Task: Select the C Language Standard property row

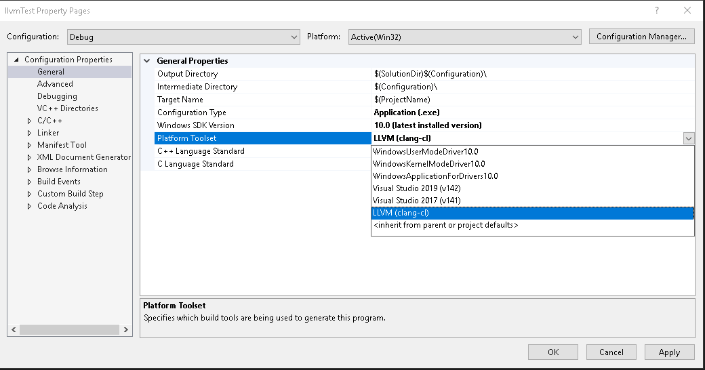Action: coord(262,163)
